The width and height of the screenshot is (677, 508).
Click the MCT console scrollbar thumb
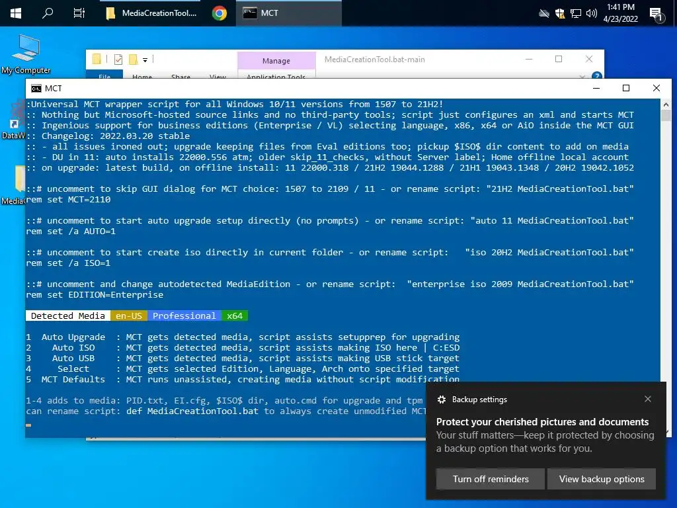pyautogui.click(x=666, y=116)
